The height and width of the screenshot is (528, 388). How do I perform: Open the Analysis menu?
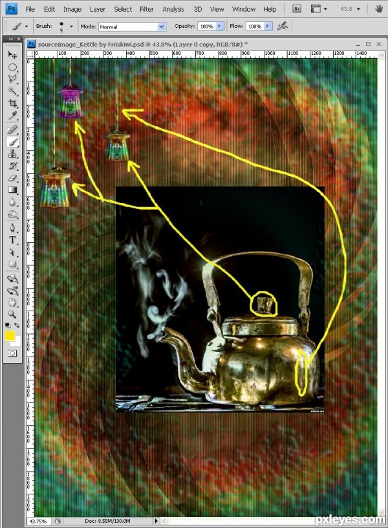pos(173,9)
